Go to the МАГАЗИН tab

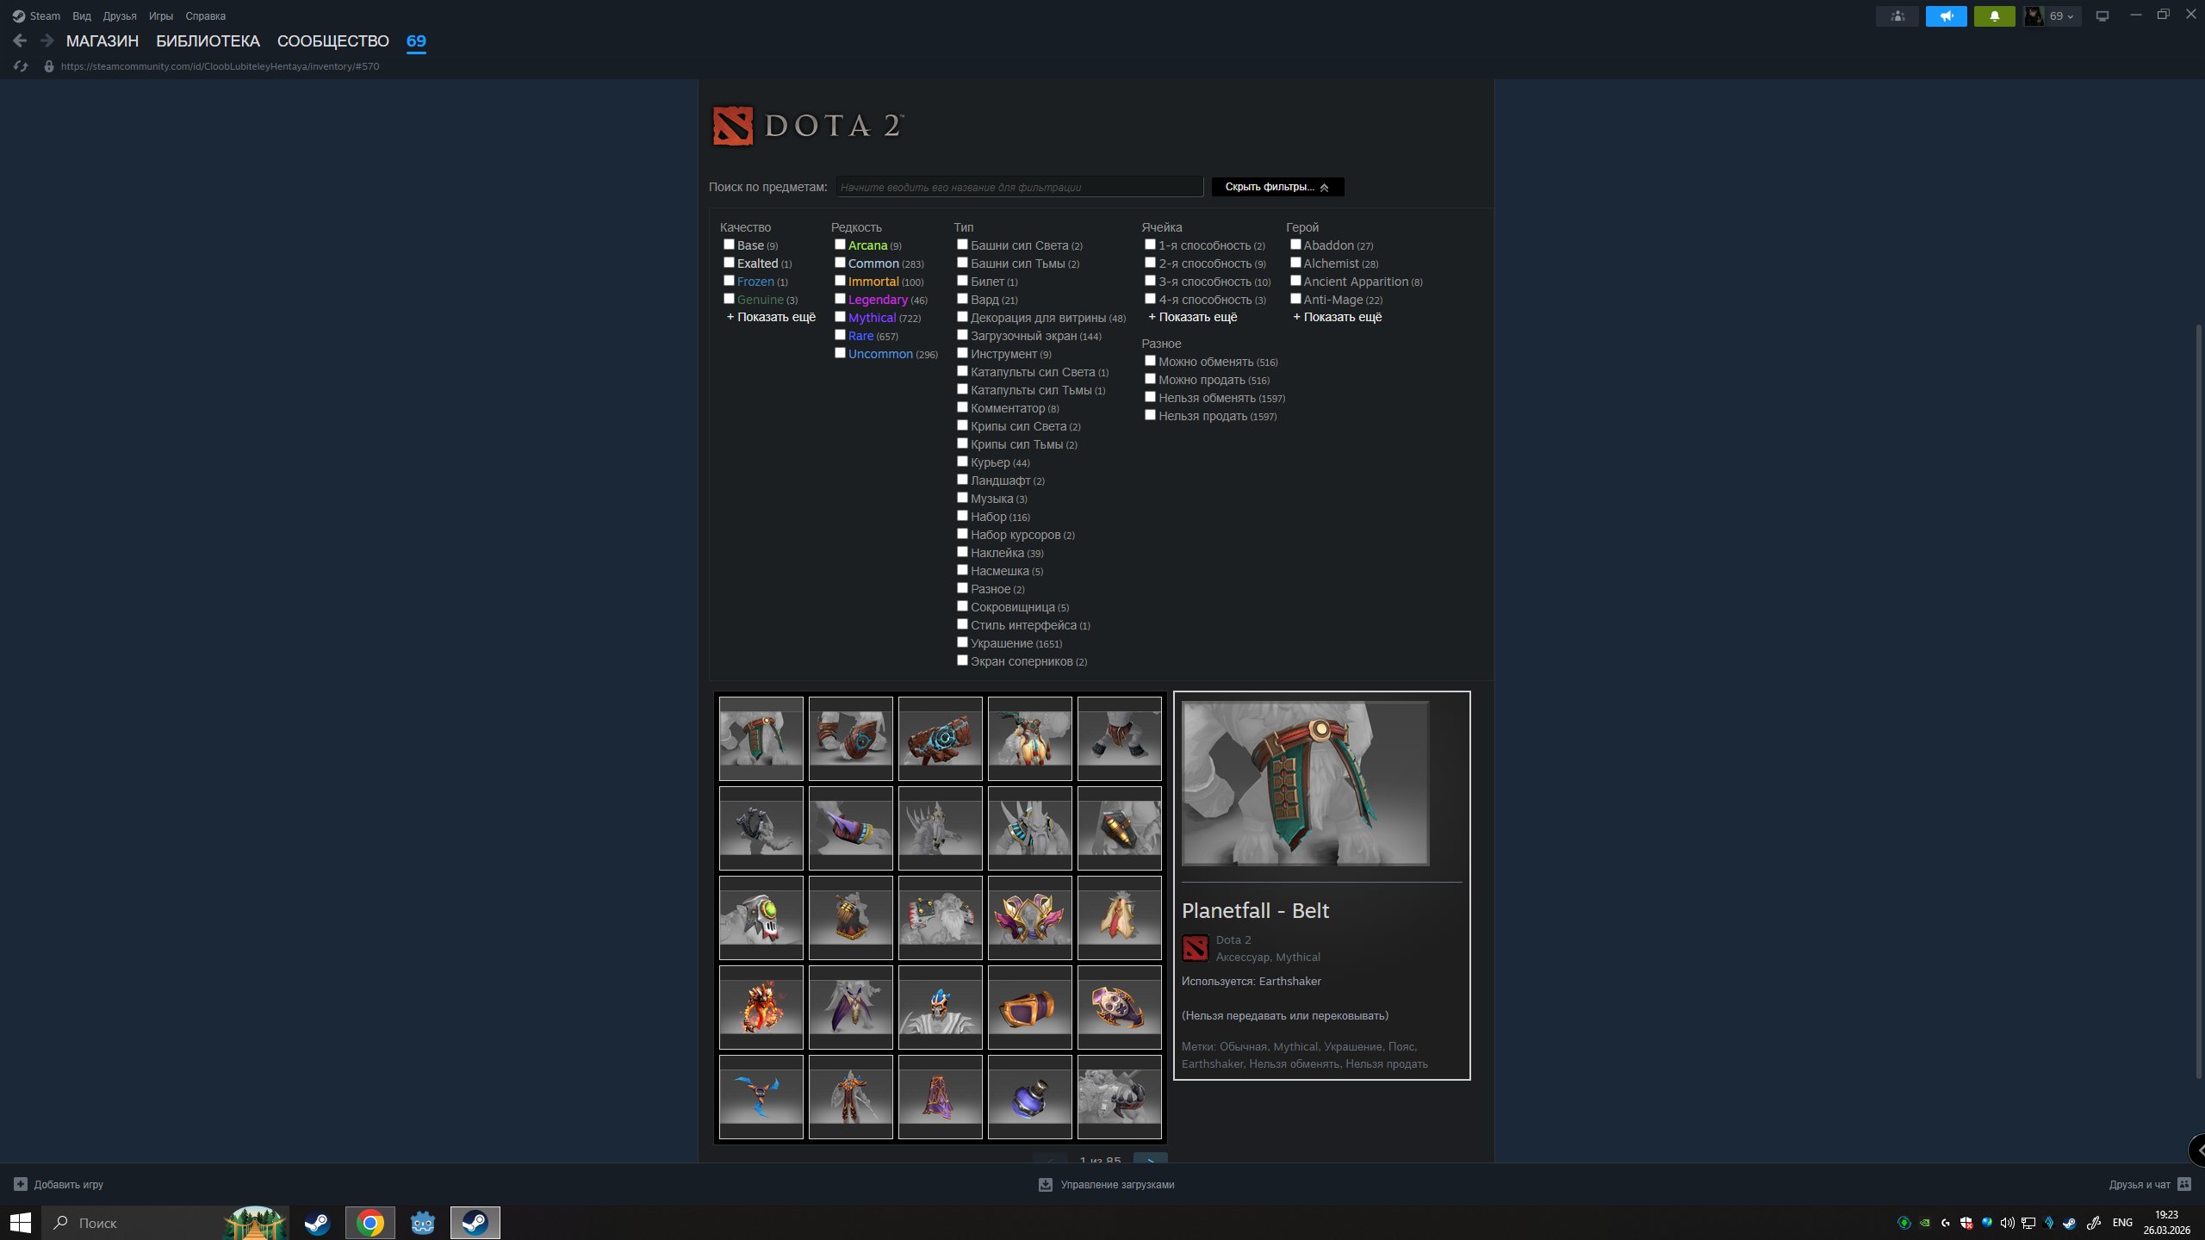[102, 40]
